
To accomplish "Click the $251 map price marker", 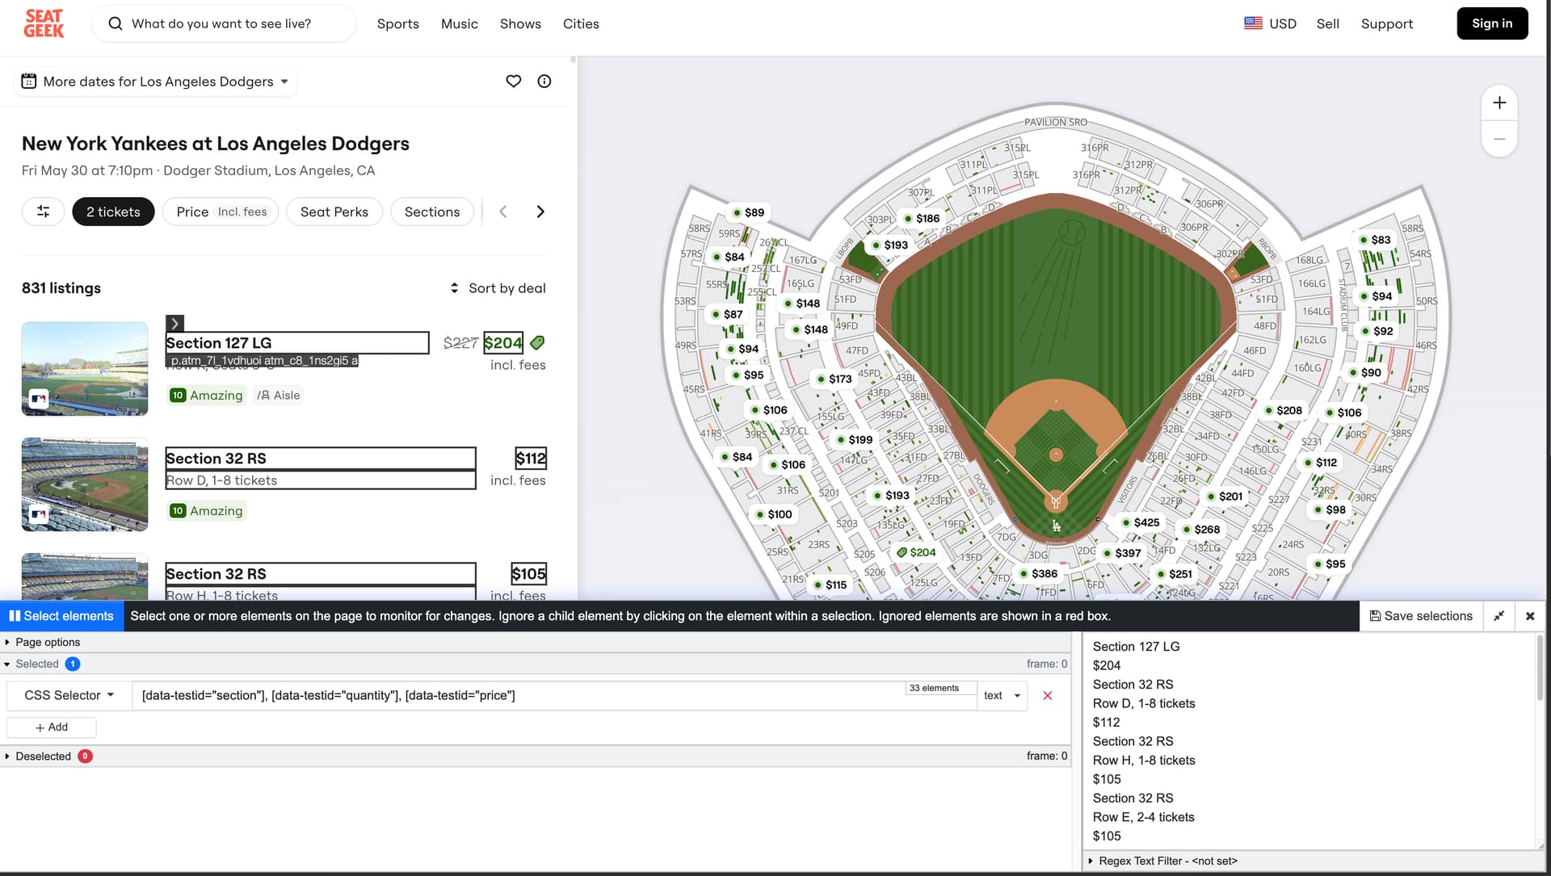I will pos(1174,574).
